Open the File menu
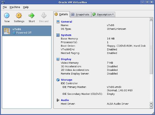This screenshot has width=155, height=115. click(5, 7)
